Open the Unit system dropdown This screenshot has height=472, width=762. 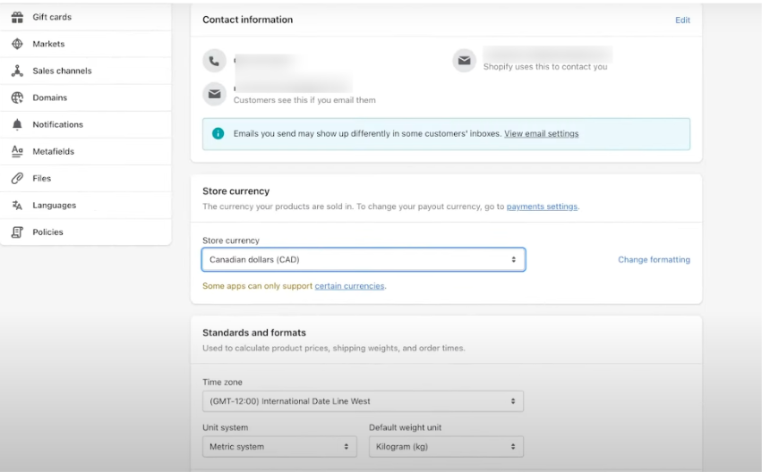pyautogui.click(x=279, y=447)
